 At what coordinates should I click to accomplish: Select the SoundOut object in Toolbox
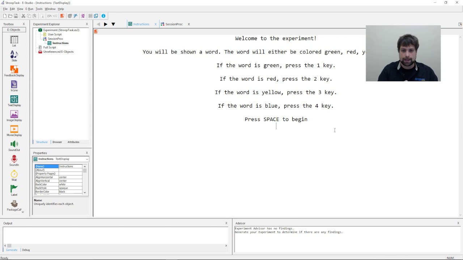(x=14, y=146)
